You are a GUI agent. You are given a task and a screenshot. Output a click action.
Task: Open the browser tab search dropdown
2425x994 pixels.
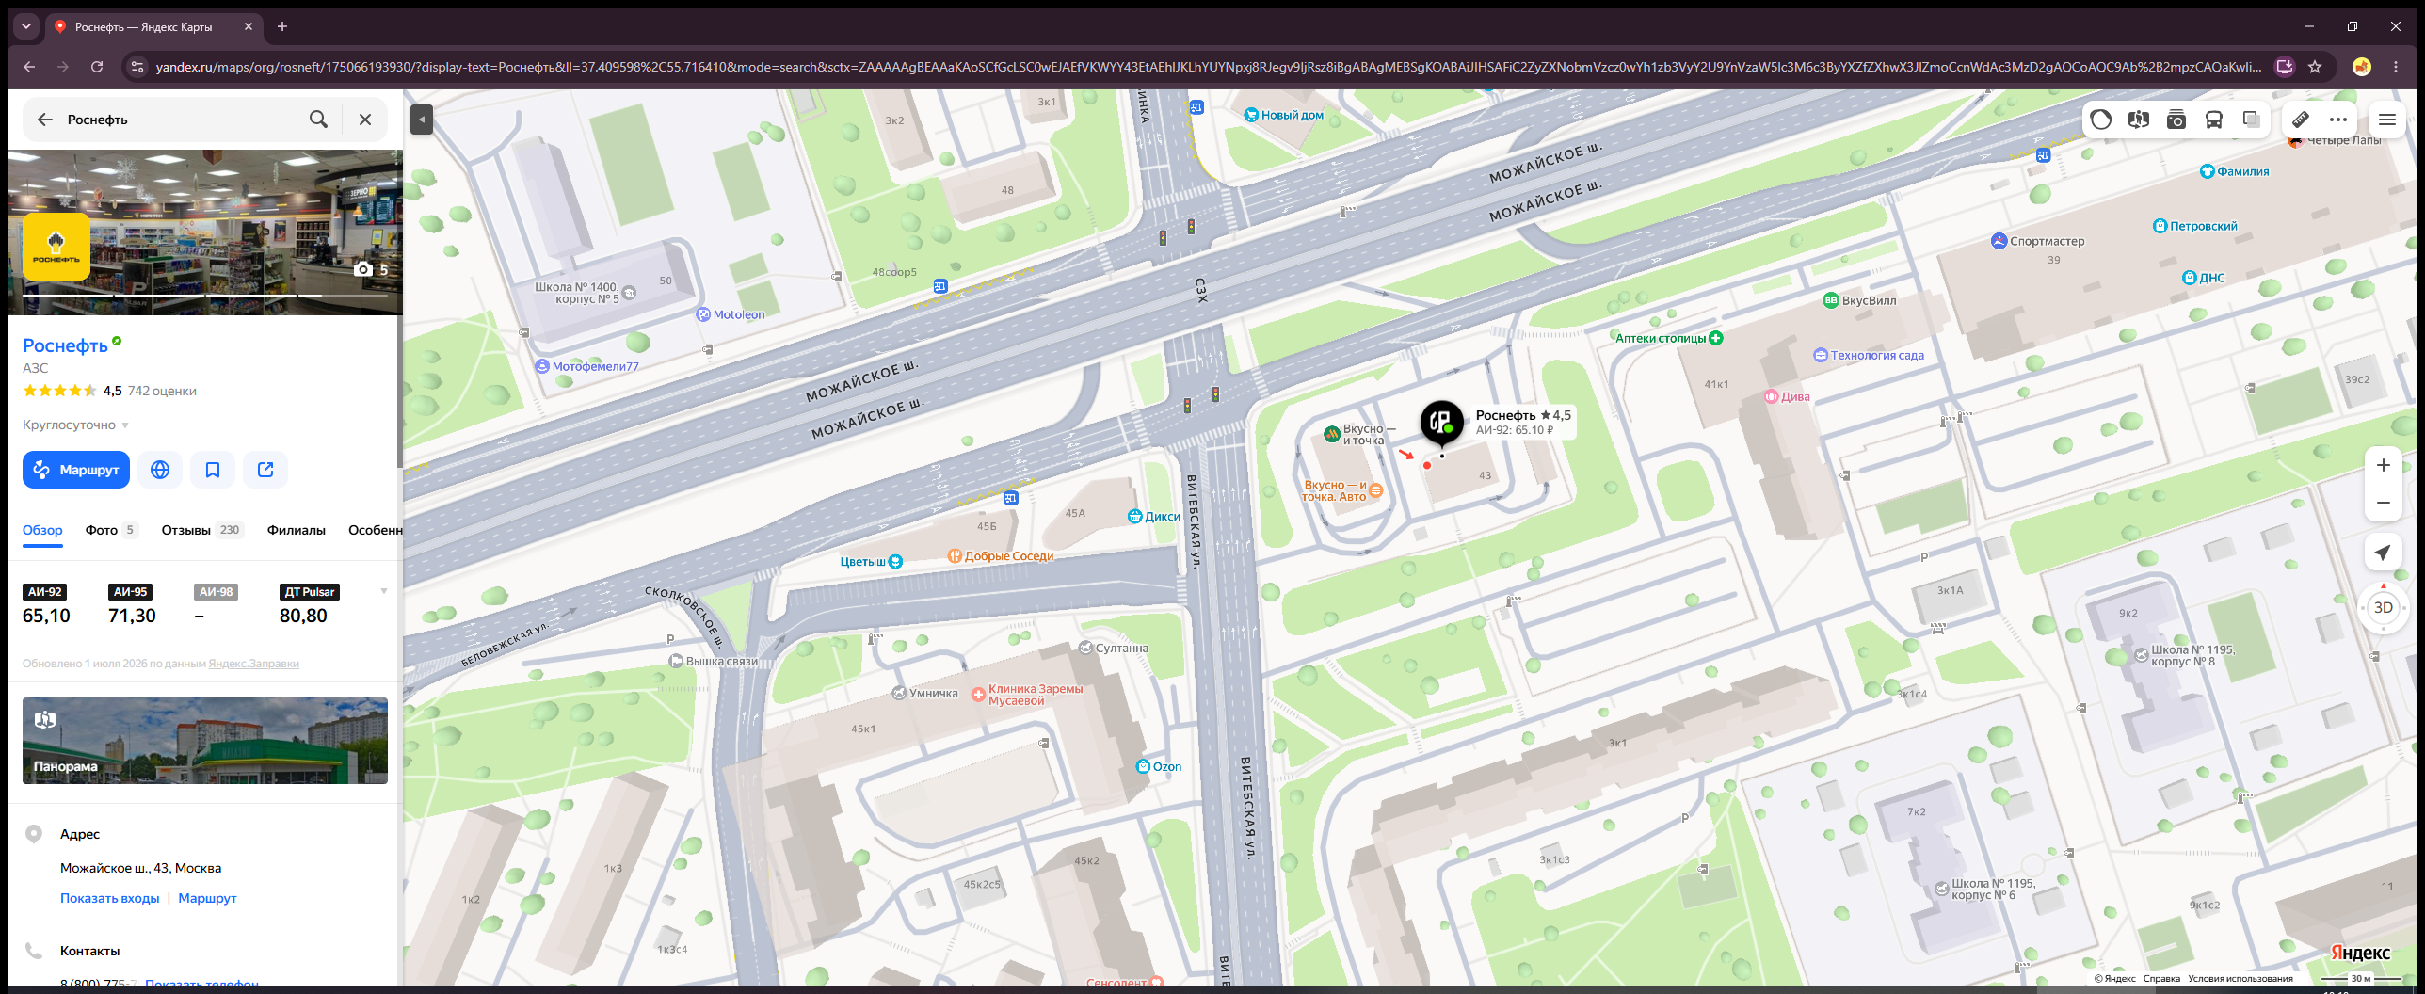click(26, 26)
